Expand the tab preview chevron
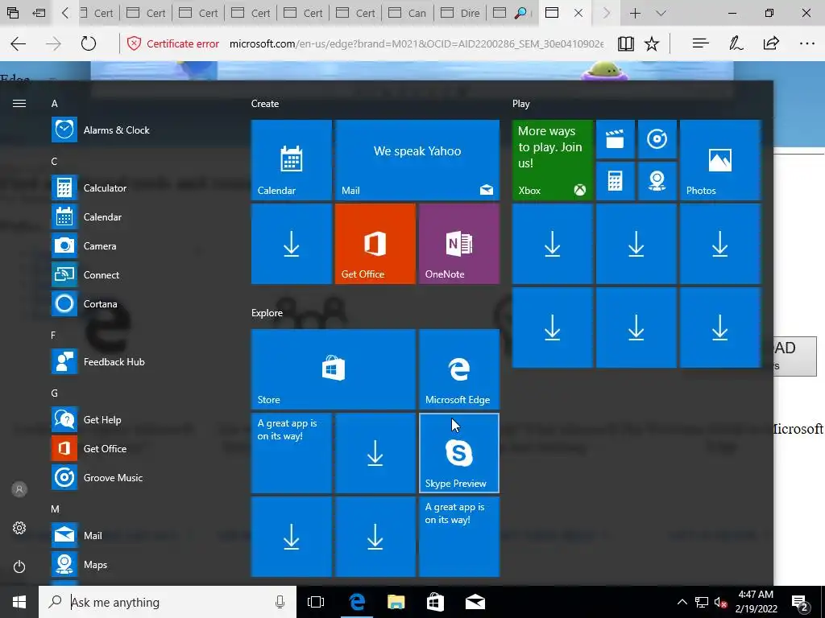 click(x=661, y=13)
